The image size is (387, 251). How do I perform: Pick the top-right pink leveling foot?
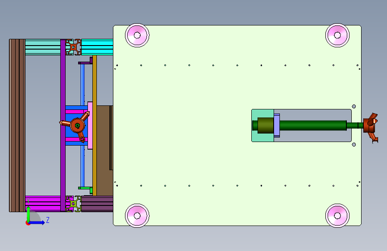(x=337, y=35)
